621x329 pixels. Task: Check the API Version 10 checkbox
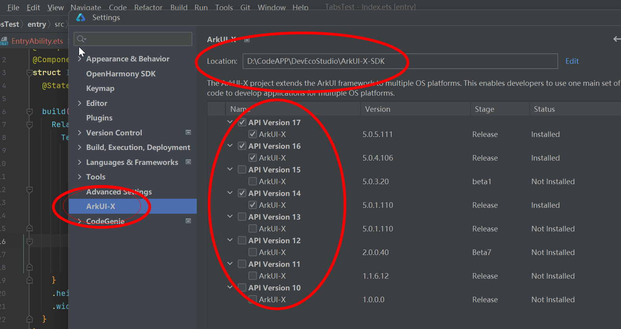tap(242, 288)
